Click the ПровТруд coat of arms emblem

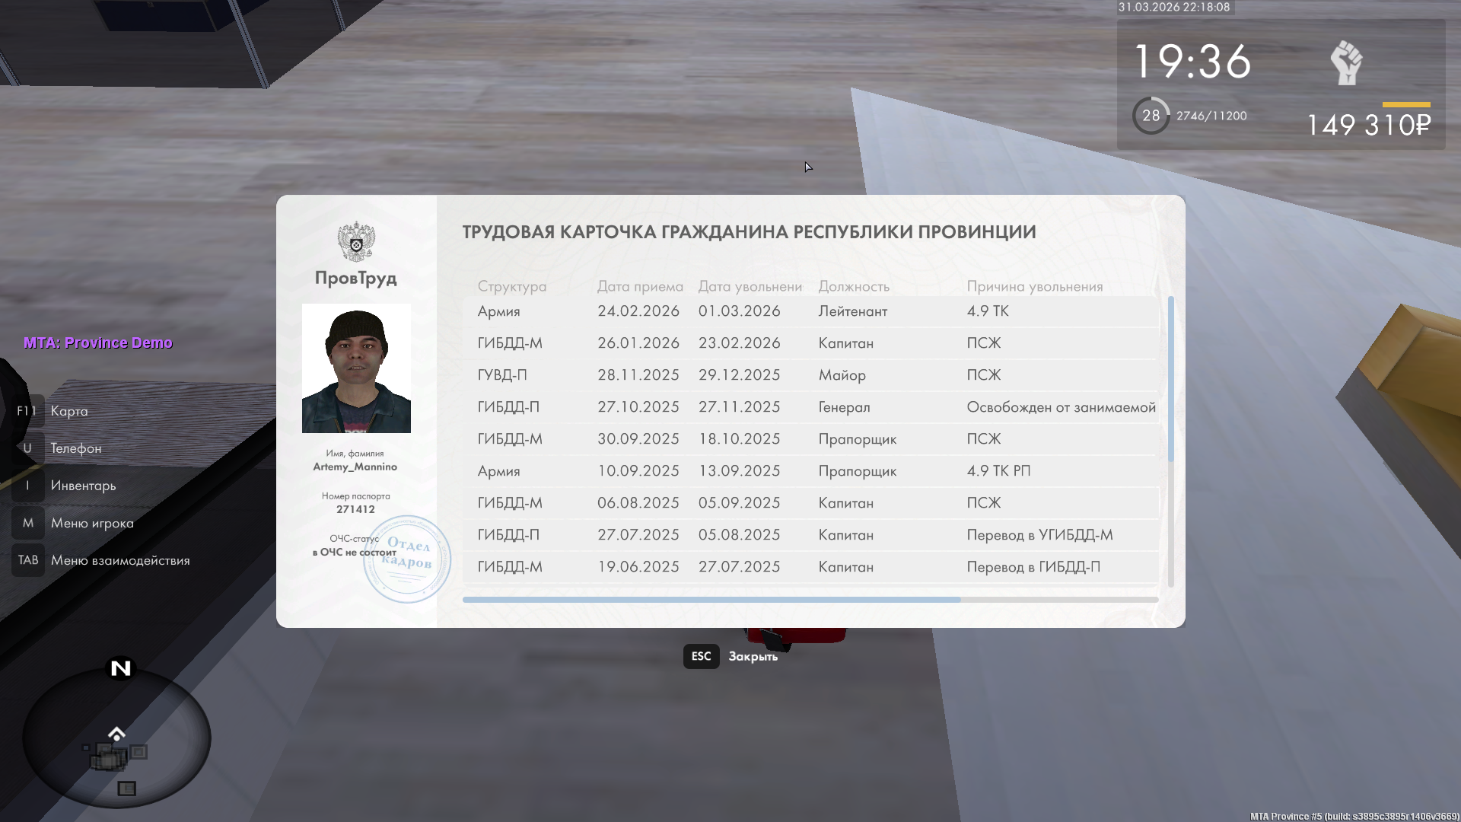pos(356,242)
